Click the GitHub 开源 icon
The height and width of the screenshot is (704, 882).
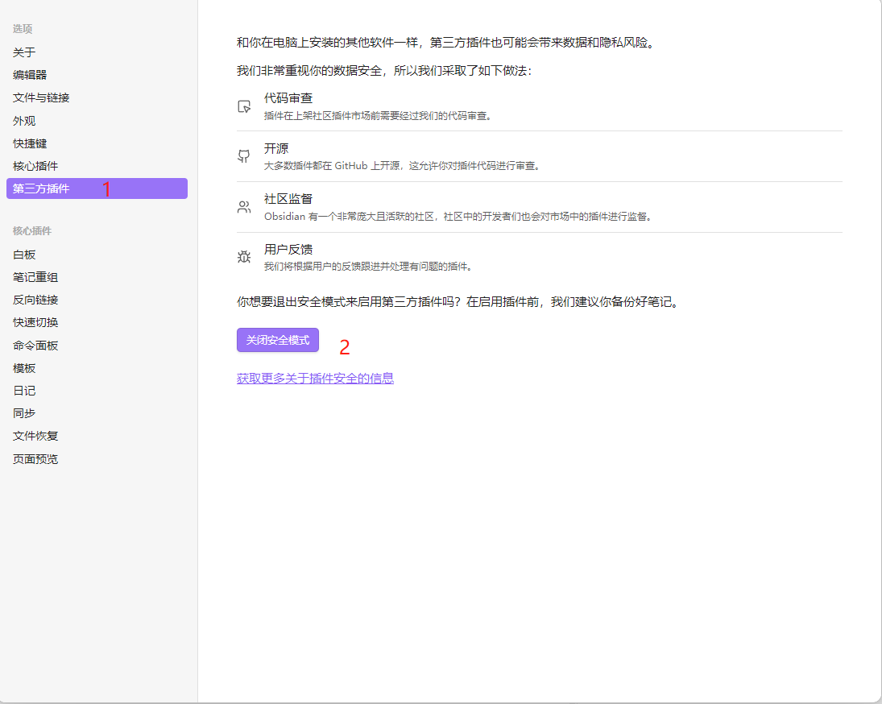point(243,155)
